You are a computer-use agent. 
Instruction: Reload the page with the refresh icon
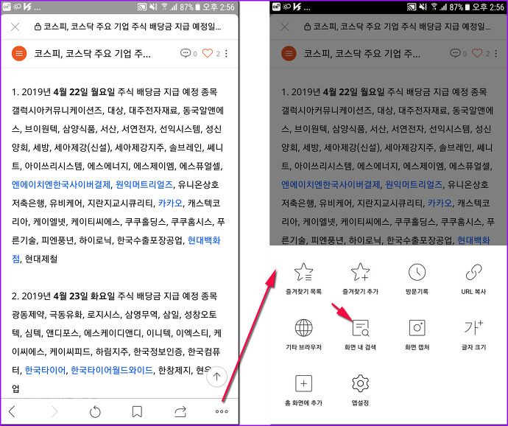point(95,412)
